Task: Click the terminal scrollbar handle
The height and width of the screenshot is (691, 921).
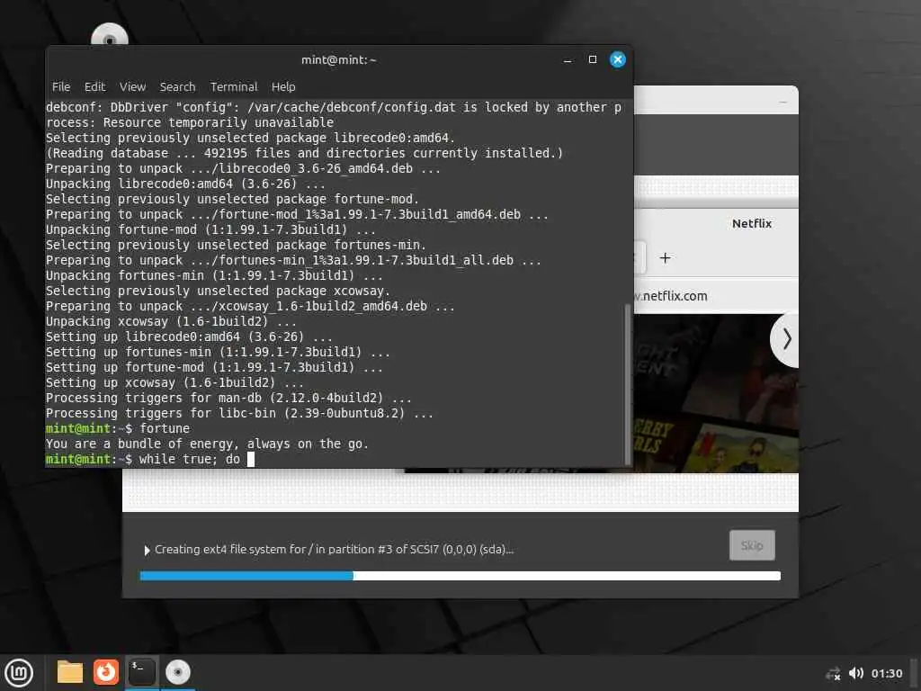Action: [x=628, y=384]
